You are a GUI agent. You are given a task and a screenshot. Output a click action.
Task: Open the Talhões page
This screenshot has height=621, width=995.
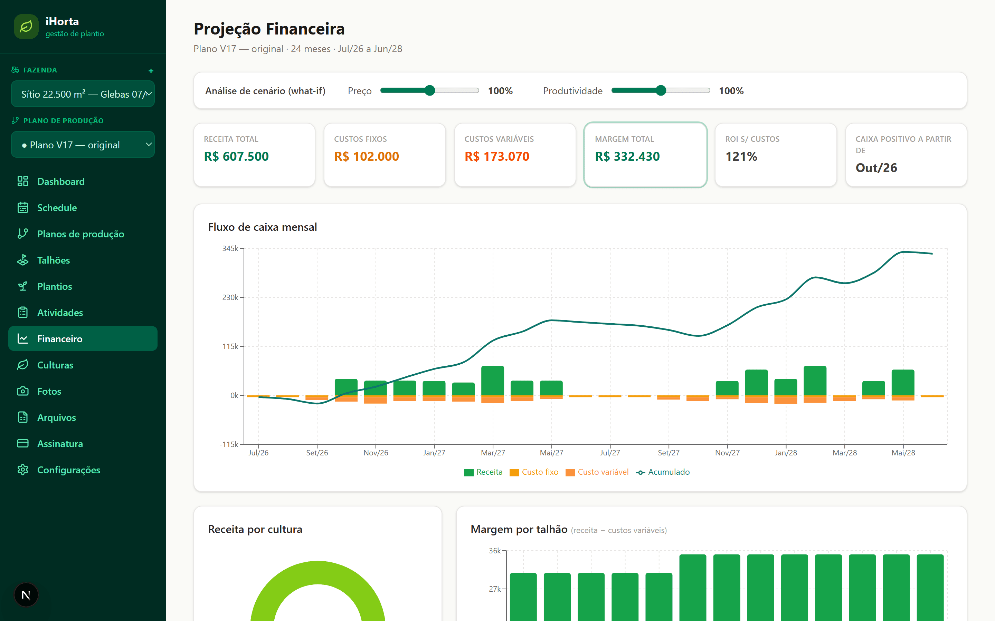click(83, 260)
